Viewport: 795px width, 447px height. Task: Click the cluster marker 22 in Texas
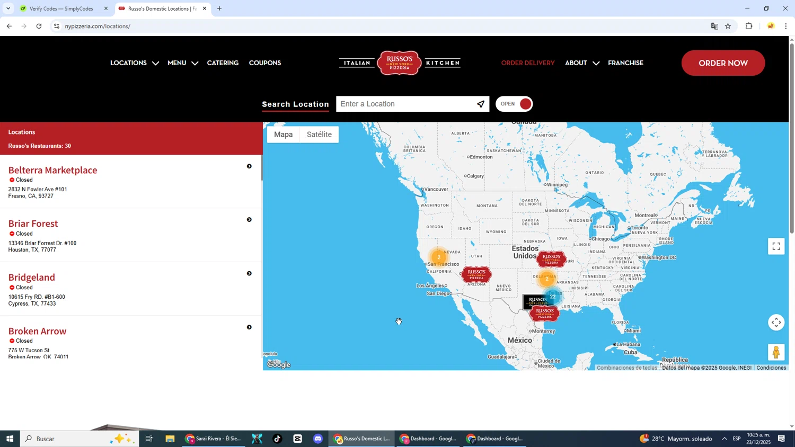coord(552,297)
